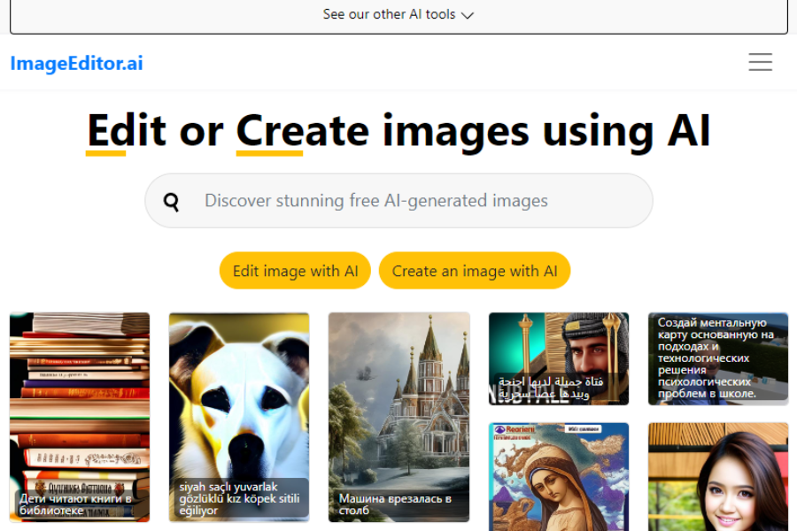Open the stacked books library thumbnail
The image size is (797, 531).
[x=80, y=398]
